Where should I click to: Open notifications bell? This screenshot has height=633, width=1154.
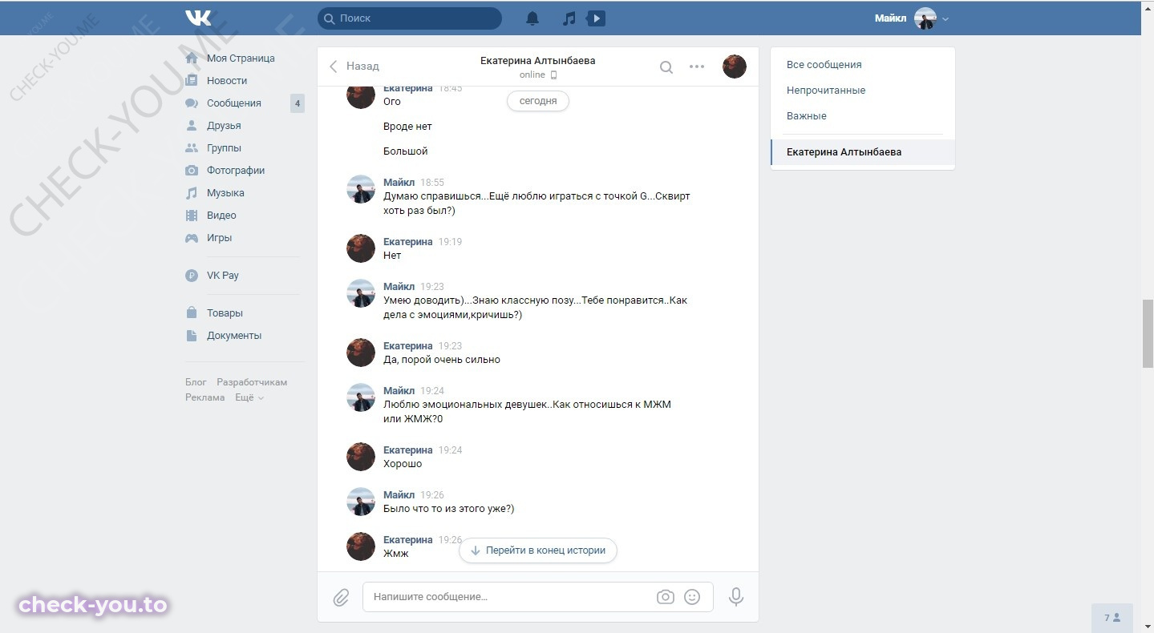(x=532, y=18)
